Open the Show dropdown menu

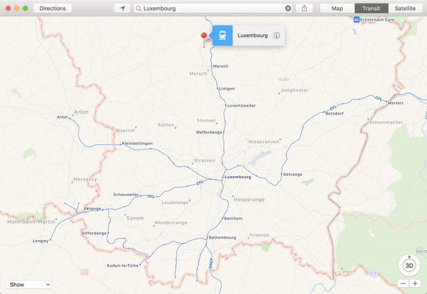click(x=29, y=284)
